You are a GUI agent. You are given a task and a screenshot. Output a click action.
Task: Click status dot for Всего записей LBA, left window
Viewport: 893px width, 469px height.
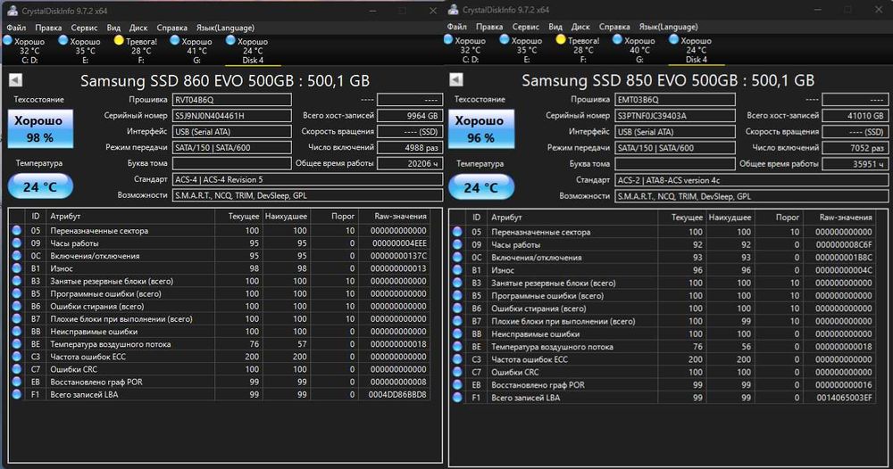click(16, 394)
